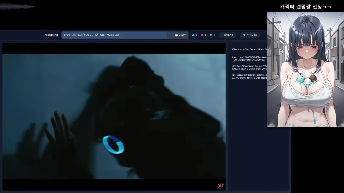Screen dimensions: 344x193
Task: Click the red thumbs-down dislike icon
Action: click(x=202, y=35)
